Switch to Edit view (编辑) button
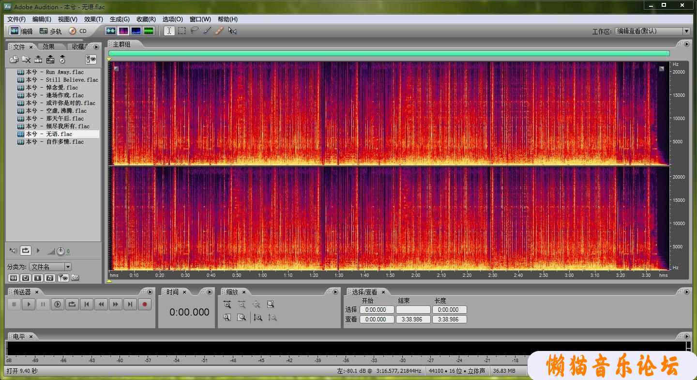The image size is (697, 380). pyautogui.click(x=21, y=31)
